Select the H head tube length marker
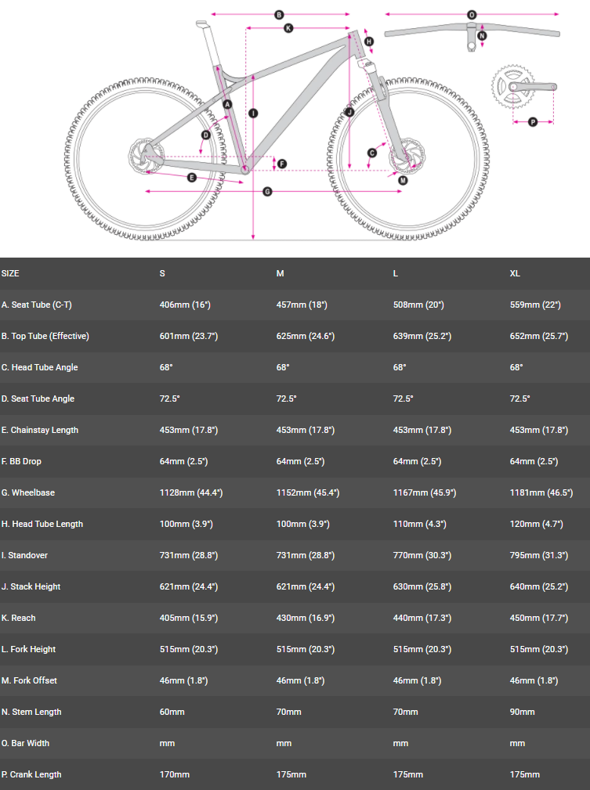This screenshot has height=790, width=590. click(368, 41)
